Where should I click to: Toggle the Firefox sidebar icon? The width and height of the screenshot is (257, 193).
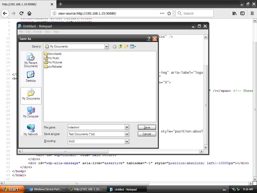tap(242, 13)
